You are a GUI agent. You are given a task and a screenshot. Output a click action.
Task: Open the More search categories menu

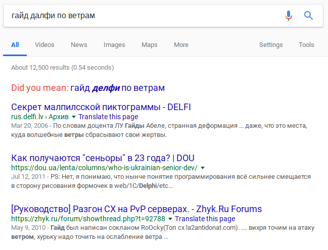click(181, 45)
